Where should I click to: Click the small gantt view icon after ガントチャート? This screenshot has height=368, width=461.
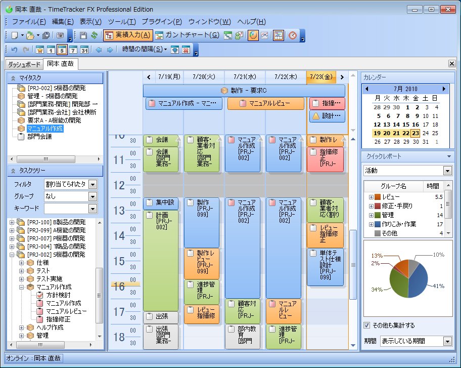point(228,35)
